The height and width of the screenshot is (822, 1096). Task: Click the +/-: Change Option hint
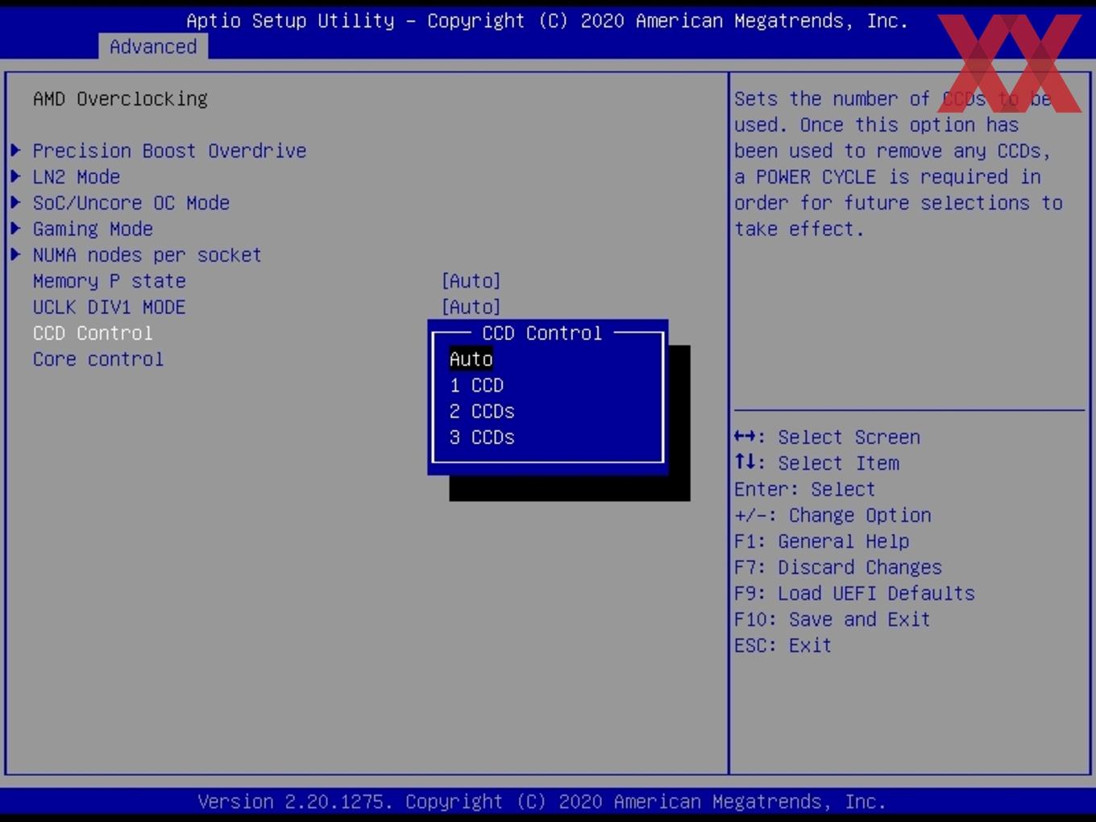pos(832,515)
